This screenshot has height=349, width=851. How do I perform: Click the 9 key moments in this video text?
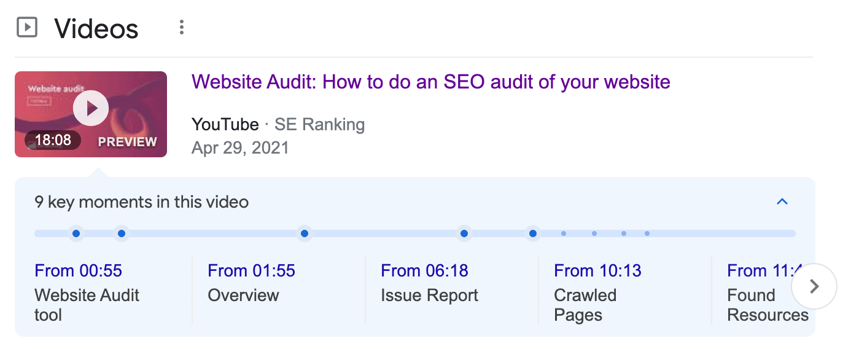[142, 202]
